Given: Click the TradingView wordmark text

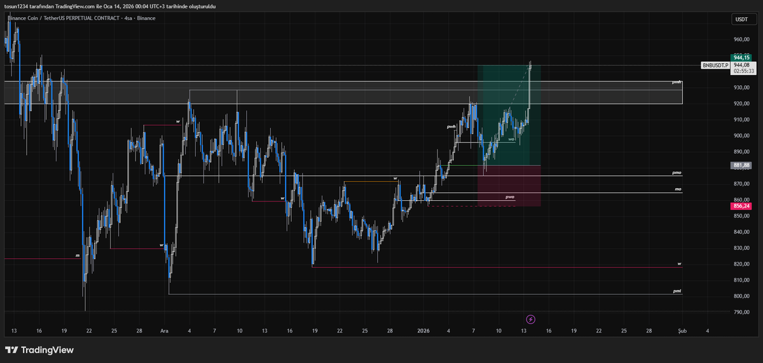Looking at the screenshot, I should (47, 350).
